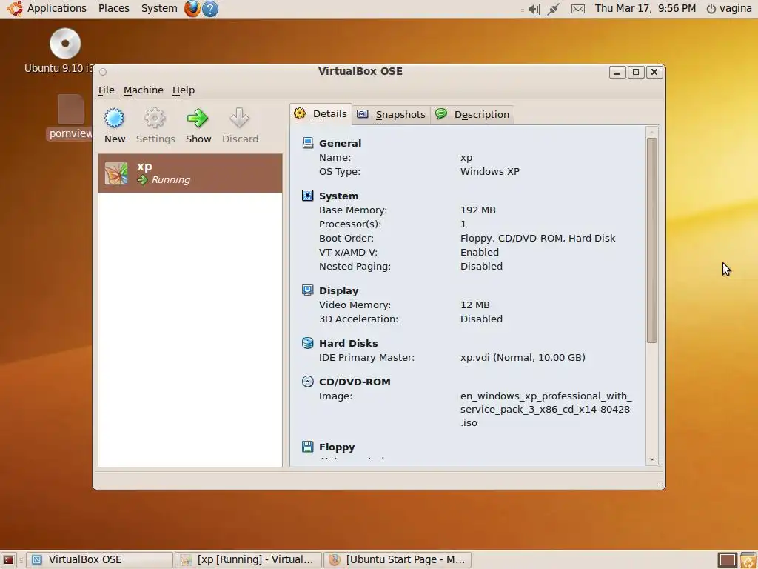
Task: Click the 'VT-x/AMD-V:' label
Action: (348, 252)
